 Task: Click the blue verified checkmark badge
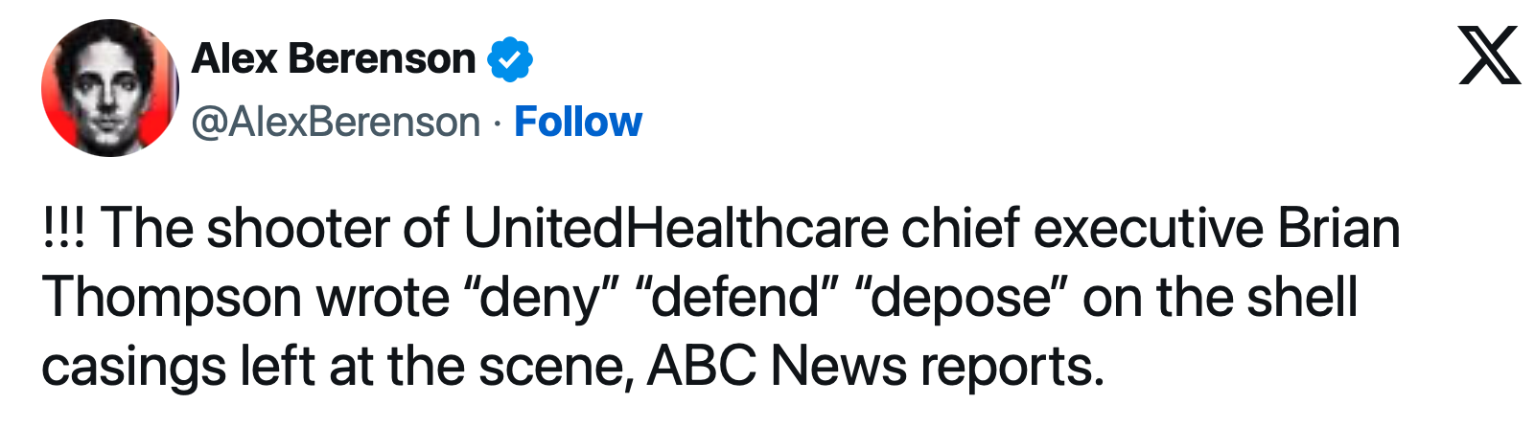(x=510, y=59)
